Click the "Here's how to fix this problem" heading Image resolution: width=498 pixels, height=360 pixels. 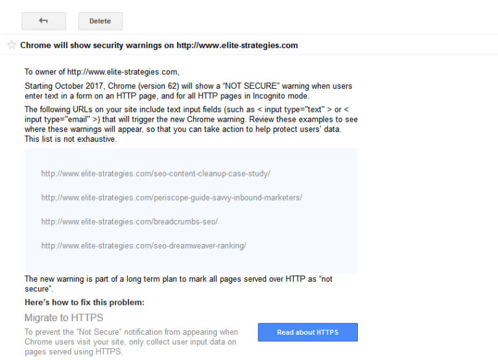84,302
